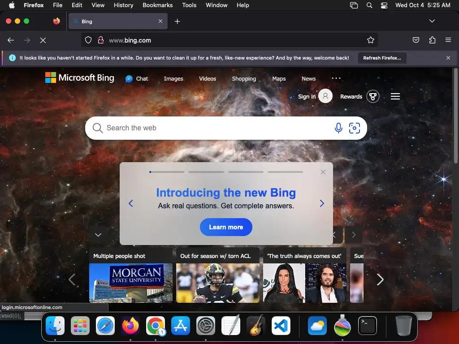Search by voice using the microphone icon
Viewport: 459px width, 344px height.
(x=338, y=128)
